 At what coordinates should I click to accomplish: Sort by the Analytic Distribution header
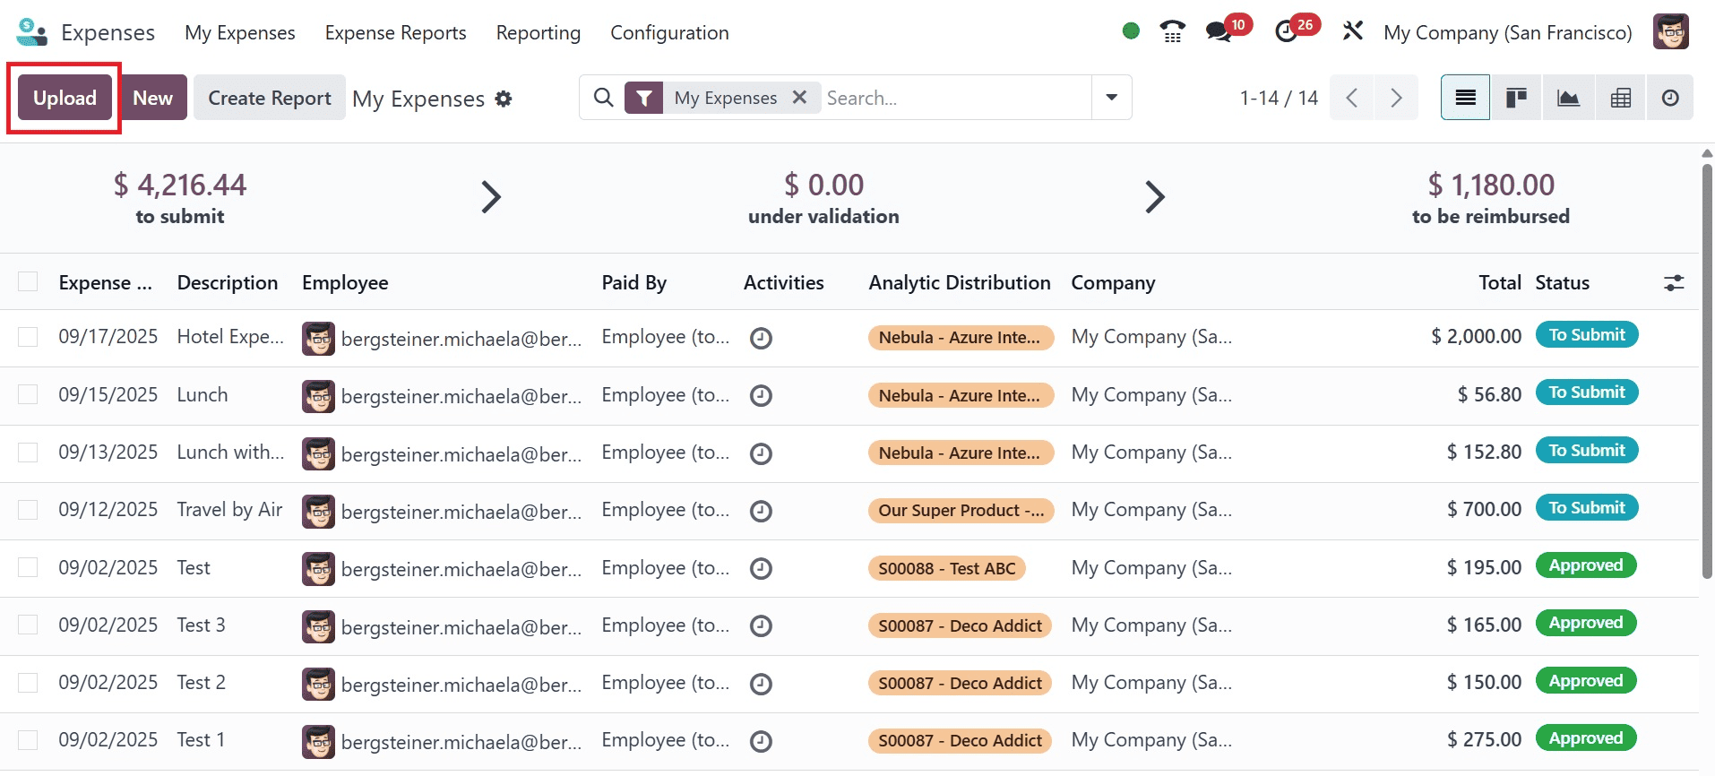pos(959,283)
